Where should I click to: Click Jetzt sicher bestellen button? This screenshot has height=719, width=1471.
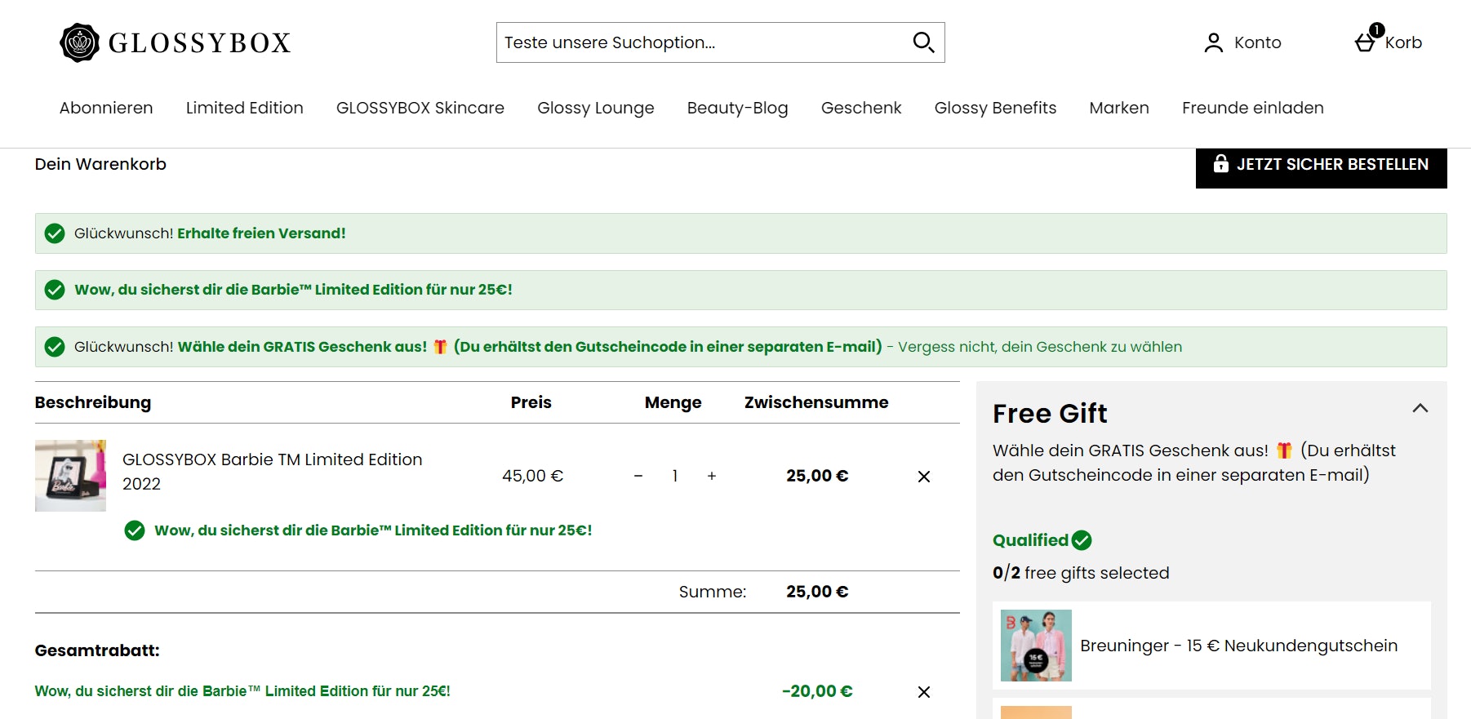pyautogui.click(x=1321, y=165)
